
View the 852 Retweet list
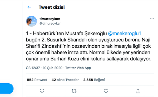[37, 80]
